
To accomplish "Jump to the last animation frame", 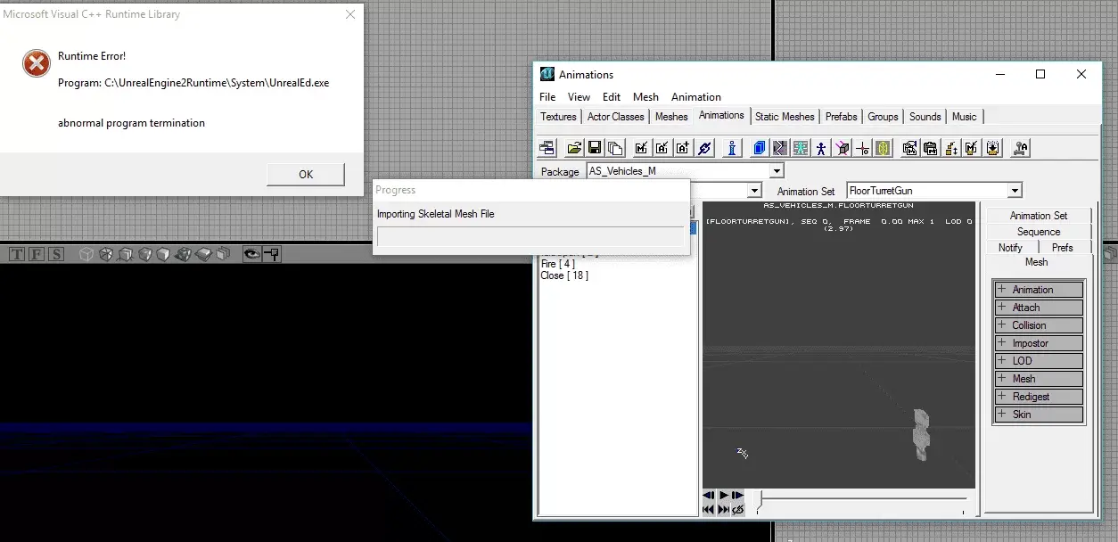I will 724,509.
